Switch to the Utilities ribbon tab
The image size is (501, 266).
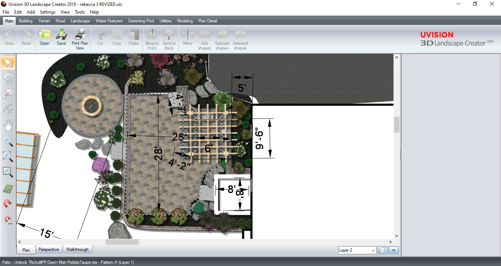(165, 21)
